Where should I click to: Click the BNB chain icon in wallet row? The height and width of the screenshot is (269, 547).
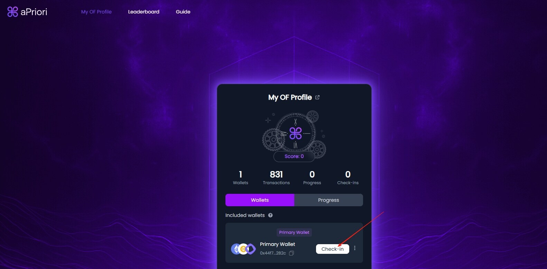(243, 249)
